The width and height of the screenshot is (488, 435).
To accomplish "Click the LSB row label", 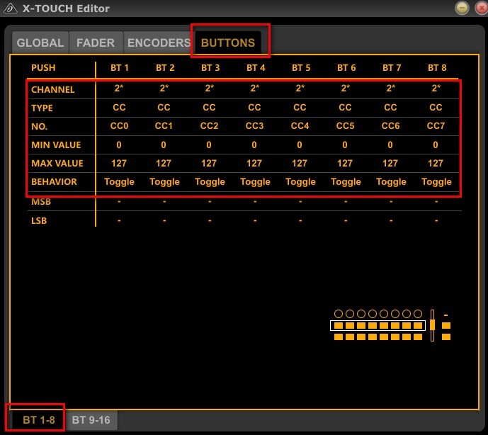I will coord(39,221).
